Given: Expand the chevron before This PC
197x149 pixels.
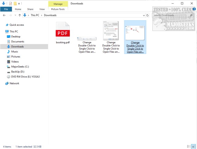Looking at the screenshot, I should click(x=28, y=15).
